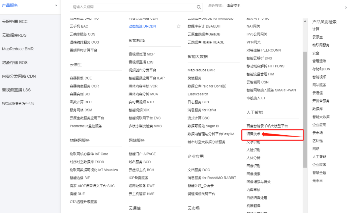Open 对象存储 BOS in left sidebar
Screen dimensions: 347x213
coord(15,63)
